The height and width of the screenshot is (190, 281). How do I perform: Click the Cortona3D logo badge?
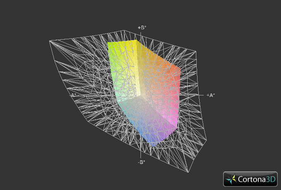point(250,179)
